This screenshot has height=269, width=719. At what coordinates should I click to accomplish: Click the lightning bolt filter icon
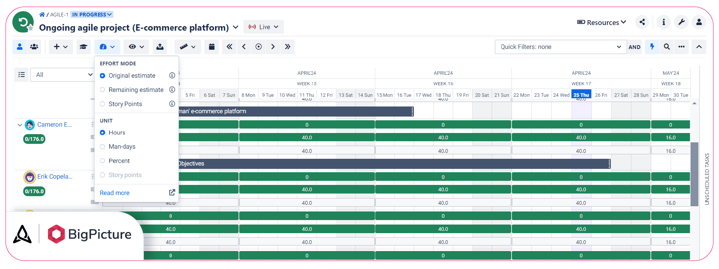pyautogui.click(x=652, y=47)
